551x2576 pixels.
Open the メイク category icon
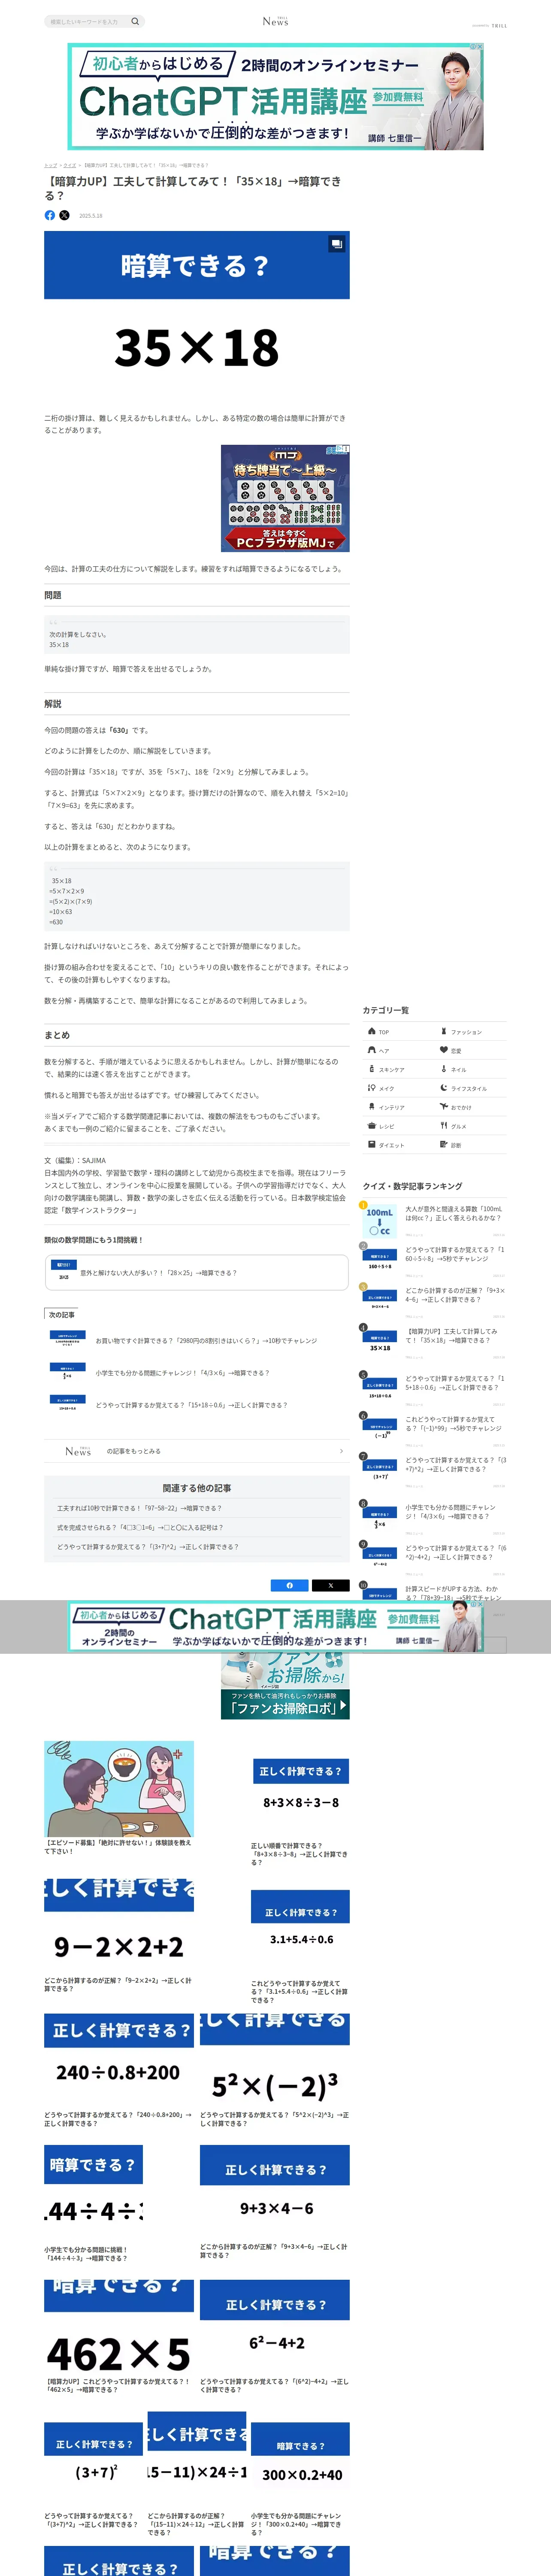[x=372, y=1088]
